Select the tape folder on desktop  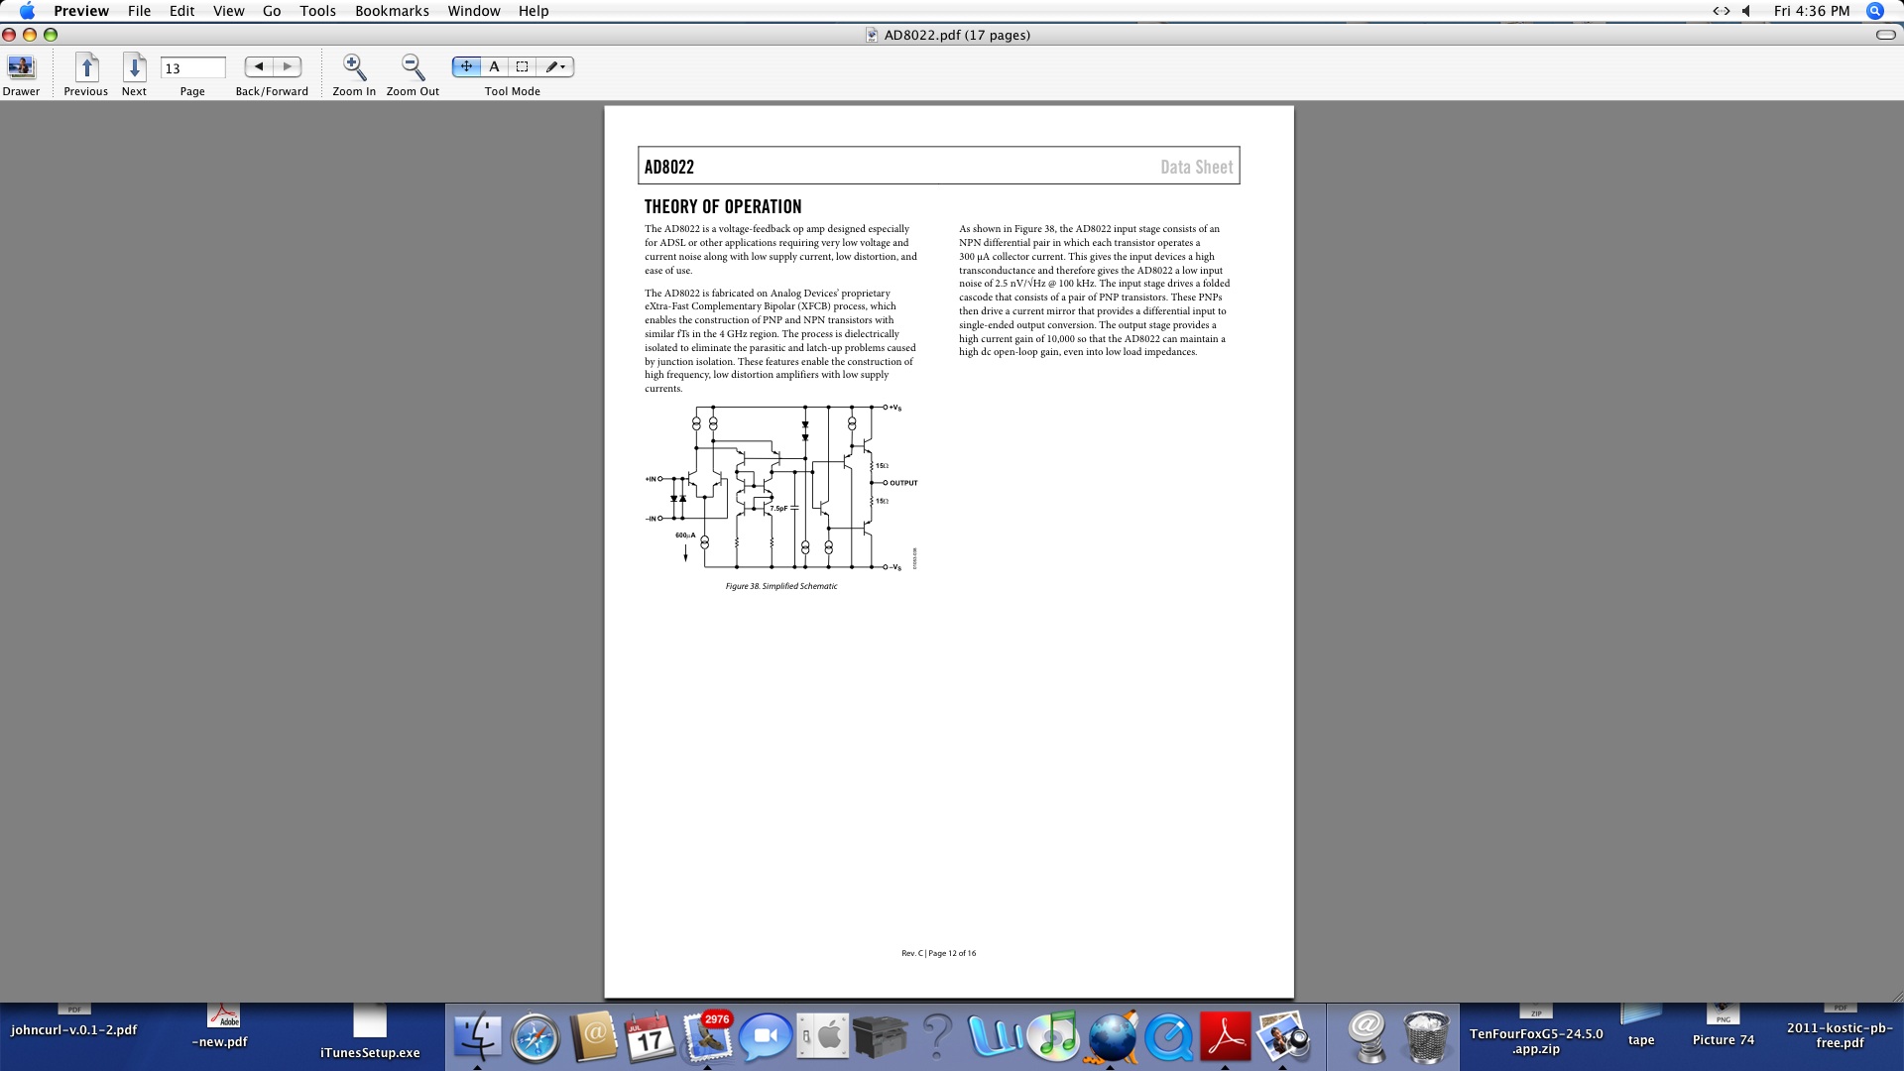[x=1641, y=1026]
